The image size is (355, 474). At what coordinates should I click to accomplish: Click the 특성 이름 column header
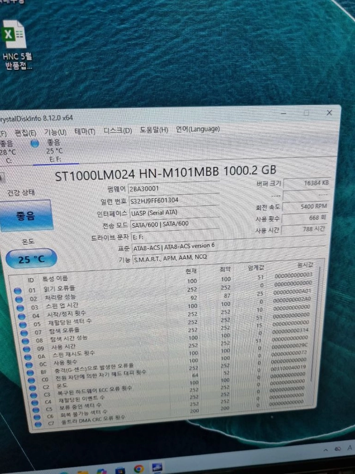point(55,278)
